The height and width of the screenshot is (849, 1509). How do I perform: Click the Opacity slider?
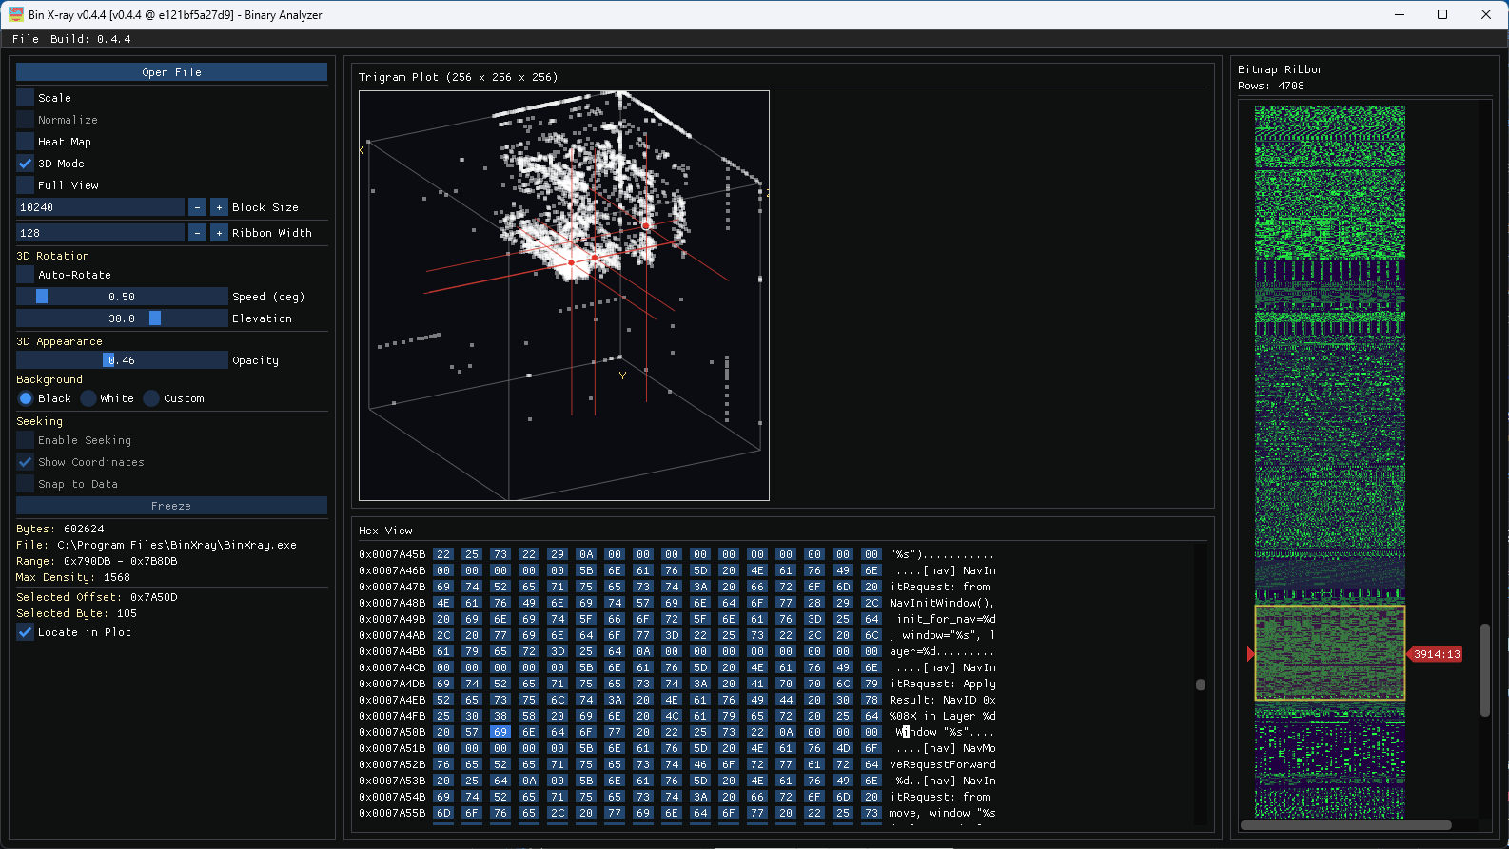click(x=122, y=360)
